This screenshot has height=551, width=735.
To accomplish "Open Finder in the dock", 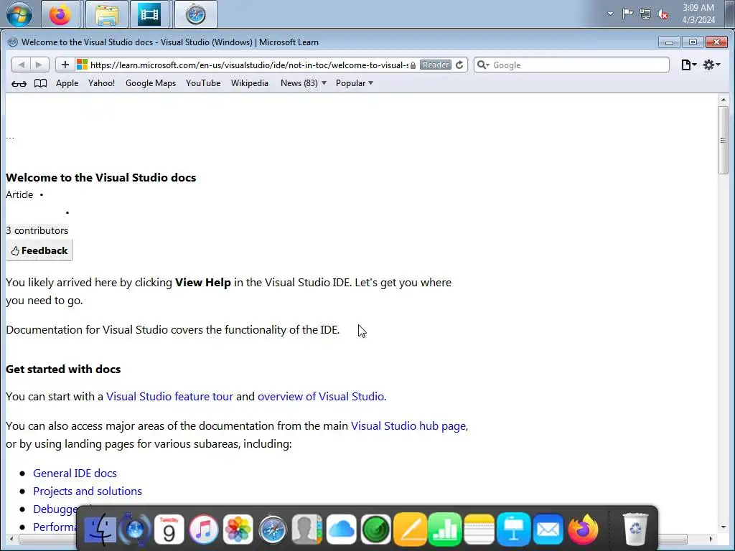I will 100,529.
